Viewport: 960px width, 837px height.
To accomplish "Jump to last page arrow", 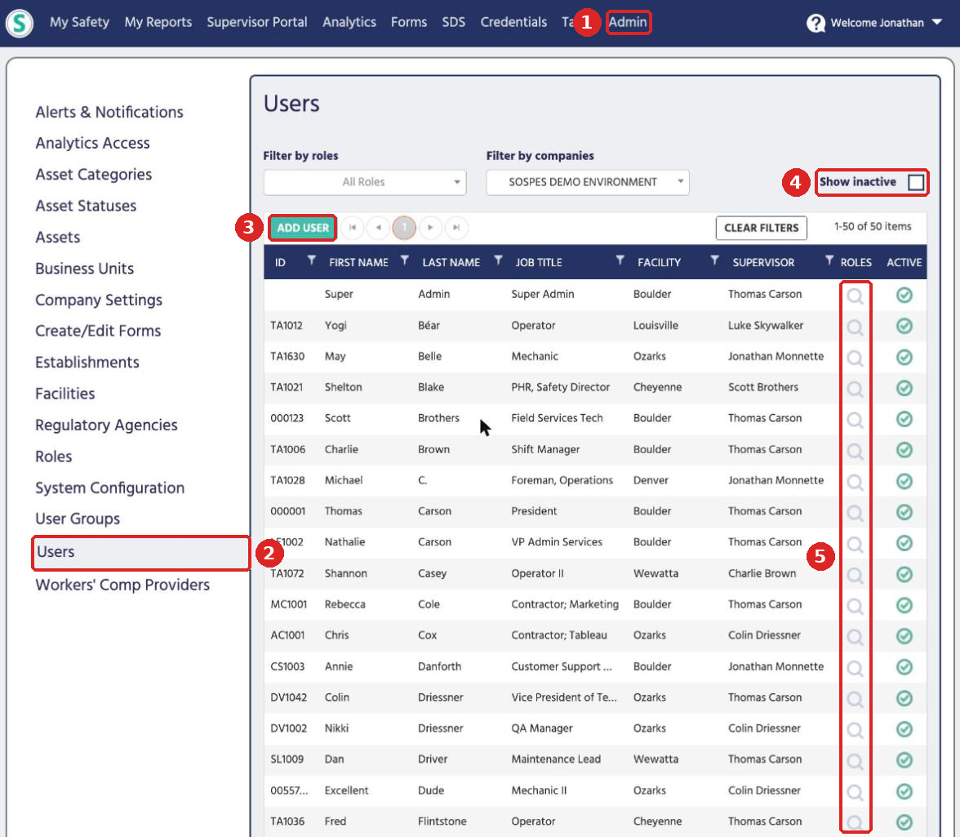I will [457, 228].
